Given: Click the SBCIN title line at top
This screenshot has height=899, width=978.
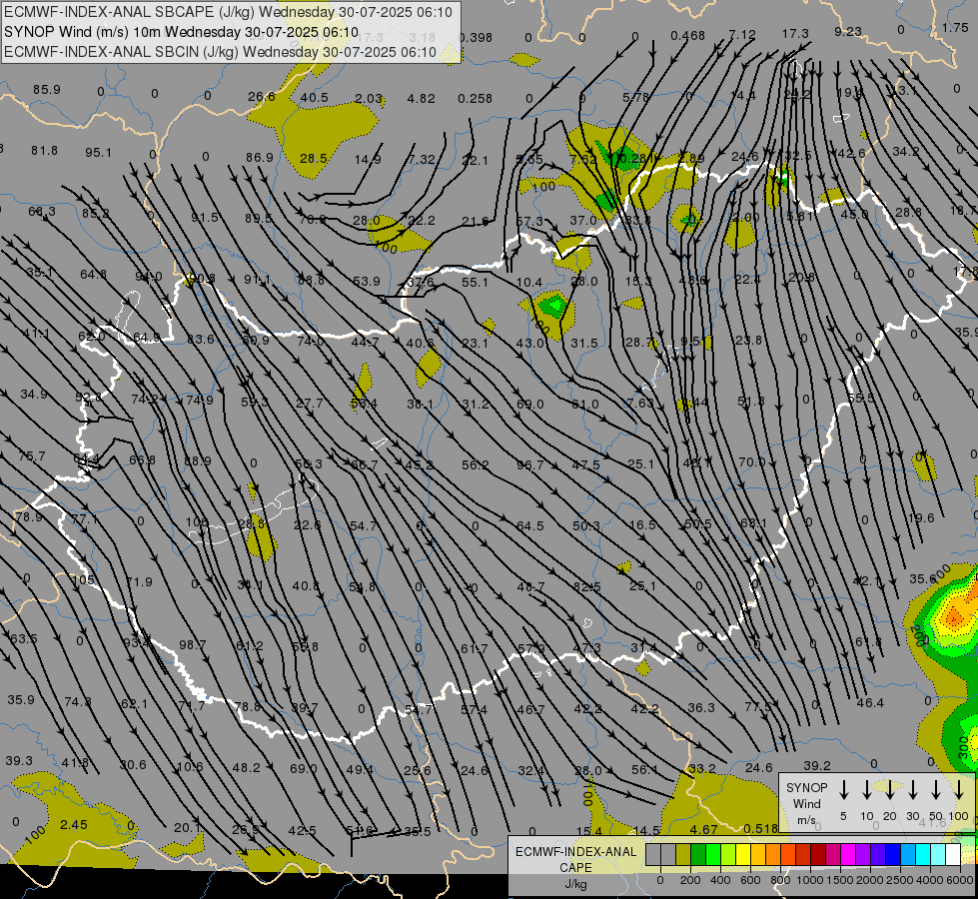Looking at the screenshot, I should pyautogui.click(x=220, y=52).
